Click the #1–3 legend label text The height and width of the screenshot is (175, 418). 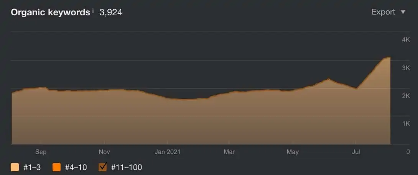point(33,167)
